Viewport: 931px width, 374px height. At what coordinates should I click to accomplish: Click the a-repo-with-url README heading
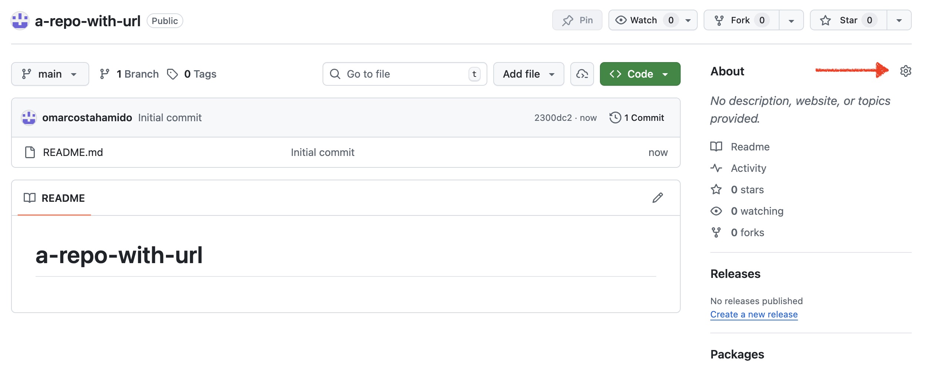coord(119,255)
